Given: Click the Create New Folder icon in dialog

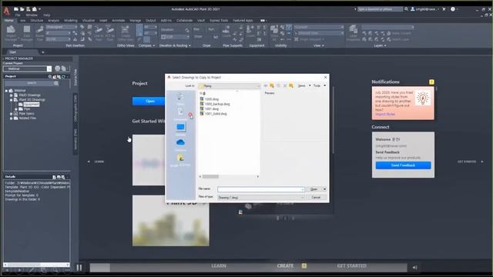Looking at the screenshot, I should [291, 85].
